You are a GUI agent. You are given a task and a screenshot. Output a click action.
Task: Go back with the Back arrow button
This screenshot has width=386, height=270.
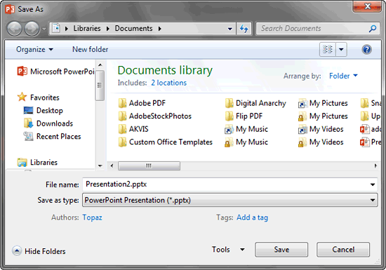tap(14, 29)
